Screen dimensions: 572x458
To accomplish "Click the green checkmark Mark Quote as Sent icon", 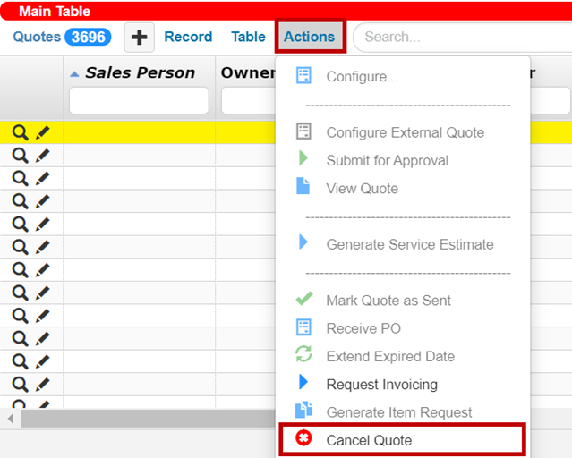I will 303,300.
